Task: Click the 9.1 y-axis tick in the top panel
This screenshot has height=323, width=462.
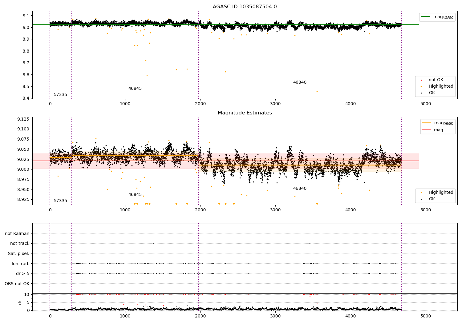Action: pos(26,16)
